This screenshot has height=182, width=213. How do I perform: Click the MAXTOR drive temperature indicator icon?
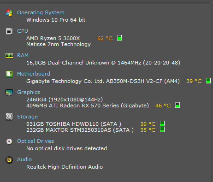(x=162, y=129)
